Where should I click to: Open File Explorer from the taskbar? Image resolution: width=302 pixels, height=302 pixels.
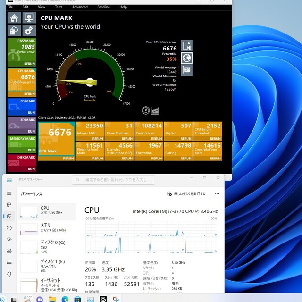pyautogui.click(x=52, y=299)
